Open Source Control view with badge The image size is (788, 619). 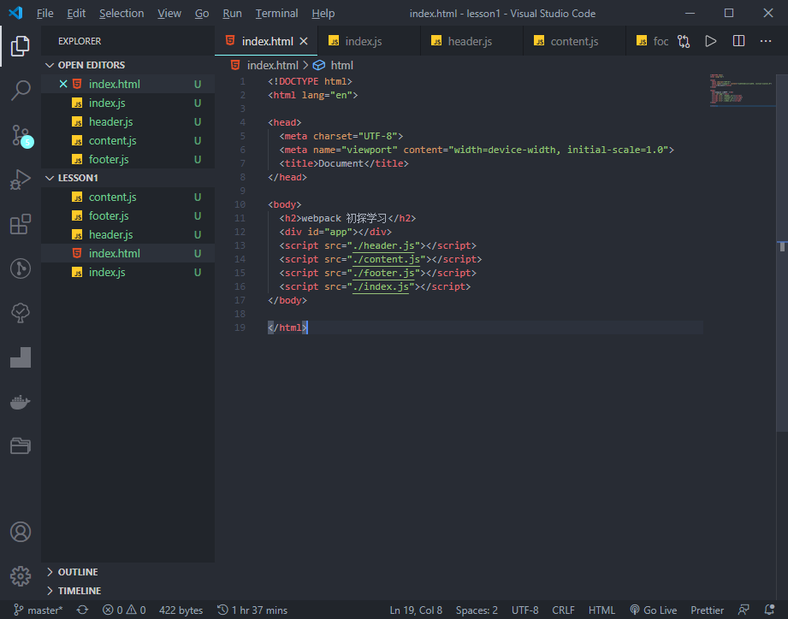21,136
